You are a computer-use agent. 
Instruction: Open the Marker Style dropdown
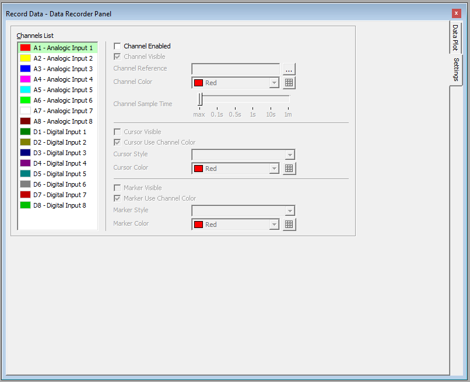click(x=290, y=211)
